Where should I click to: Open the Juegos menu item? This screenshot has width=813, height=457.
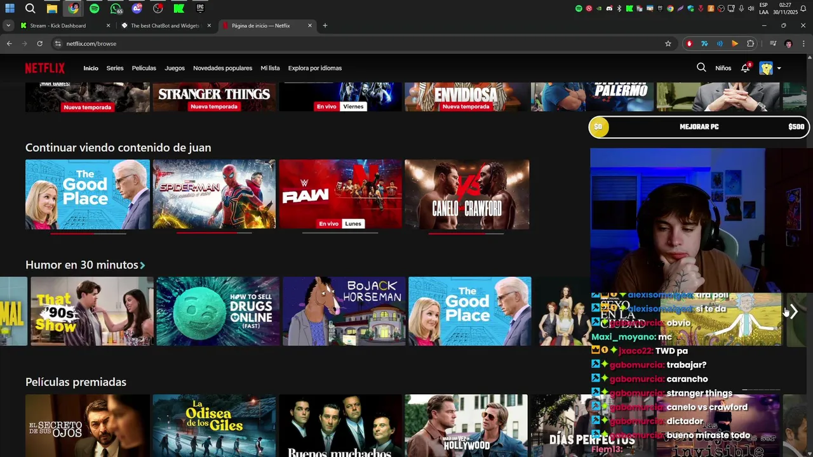pyautogui.click(x=175, y=68)
